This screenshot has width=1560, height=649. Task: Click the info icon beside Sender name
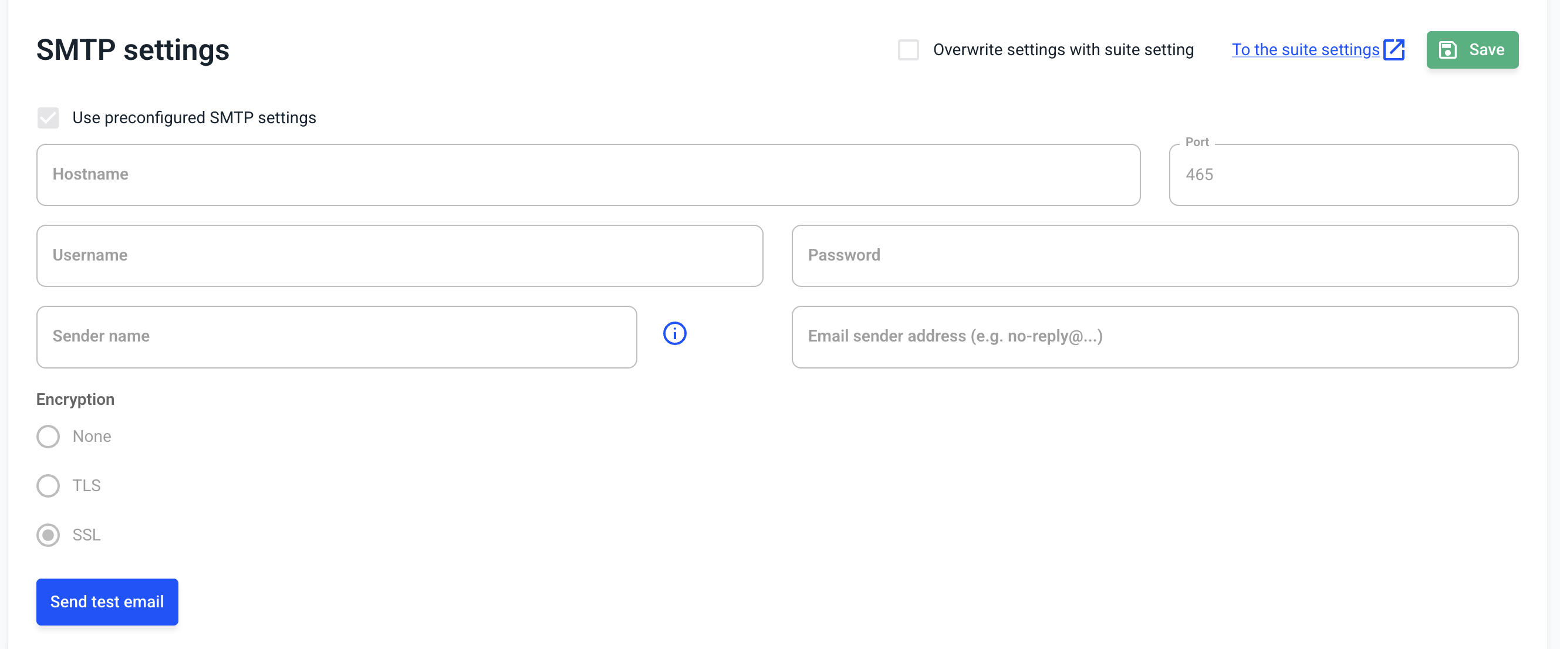pos(674,333)
